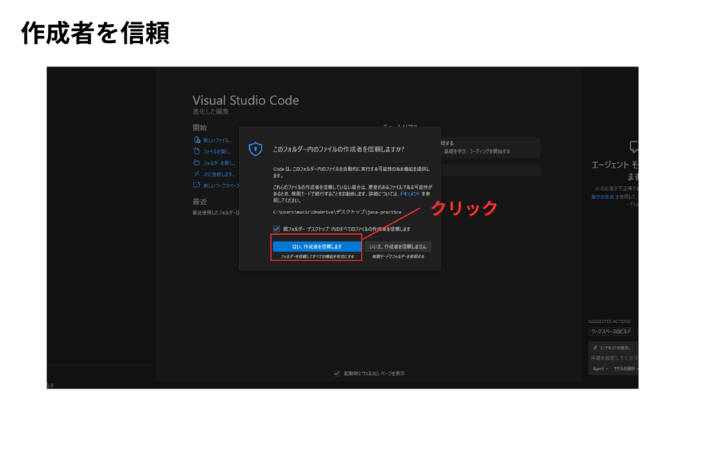Click the open file icon under 開始
Image resolution: width=701 pixels, height=467 pixels.
click(x=196, y=151)
